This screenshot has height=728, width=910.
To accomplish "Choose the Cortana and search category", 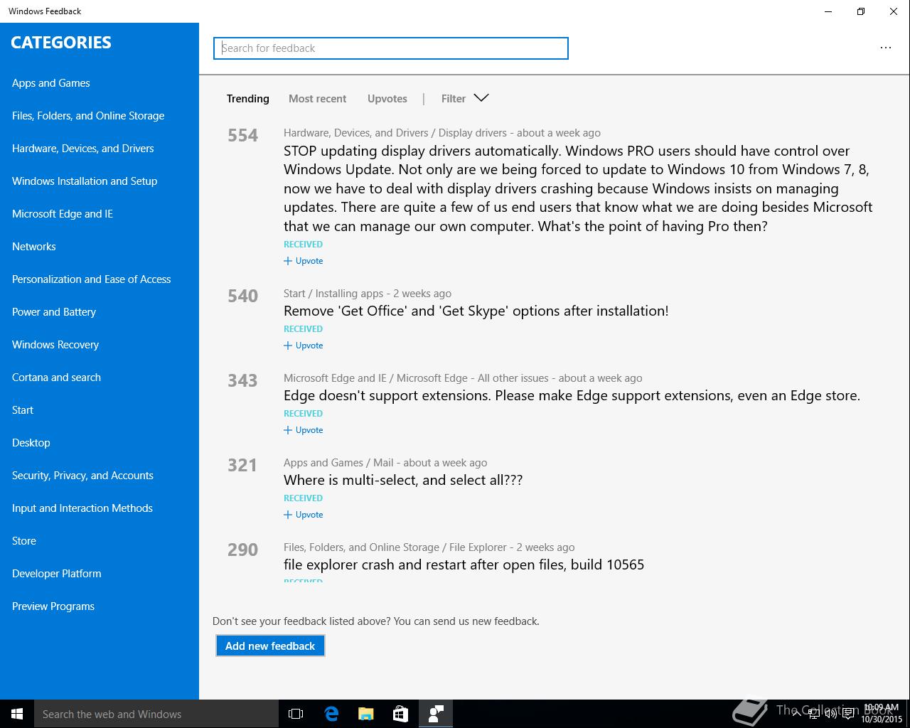I will coord(57,378).
